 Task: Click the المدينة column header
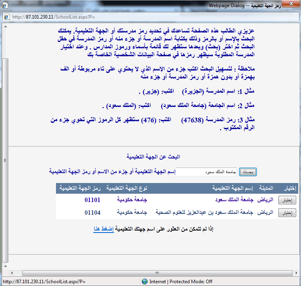click(x=266, y=188)
